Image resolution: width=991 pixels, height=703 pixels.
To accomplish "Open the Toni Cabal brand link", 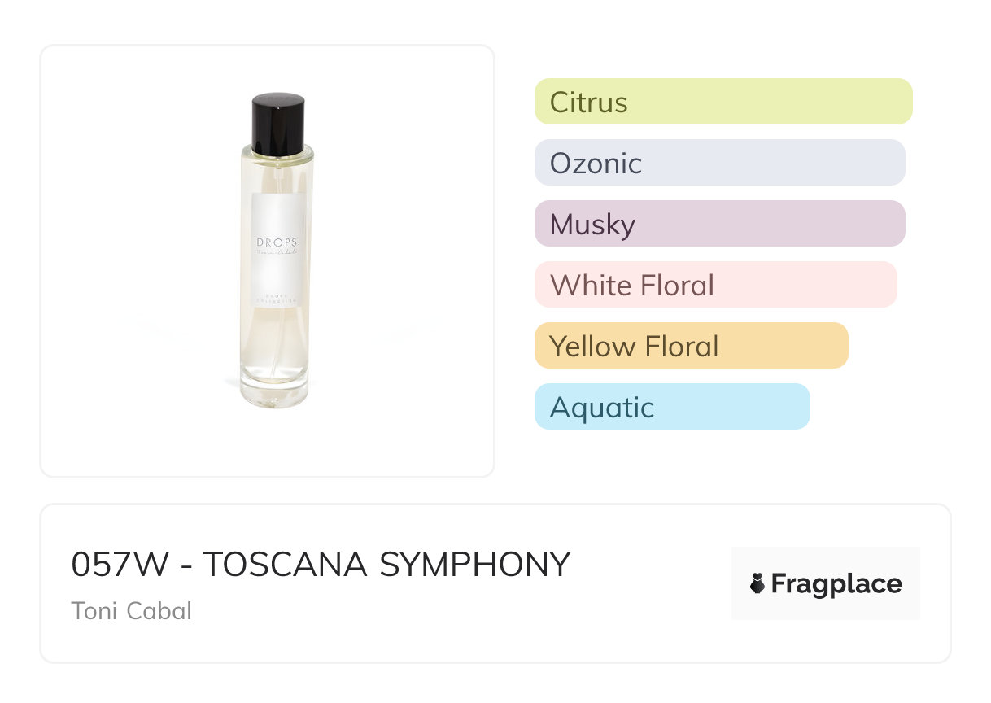I will [132, 610].
